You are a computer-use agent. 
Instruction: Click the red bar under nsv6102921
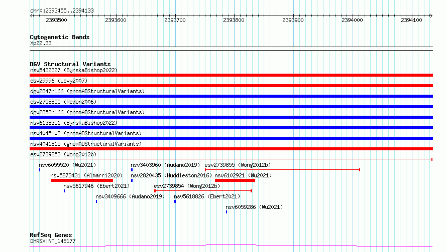point(235,180)
